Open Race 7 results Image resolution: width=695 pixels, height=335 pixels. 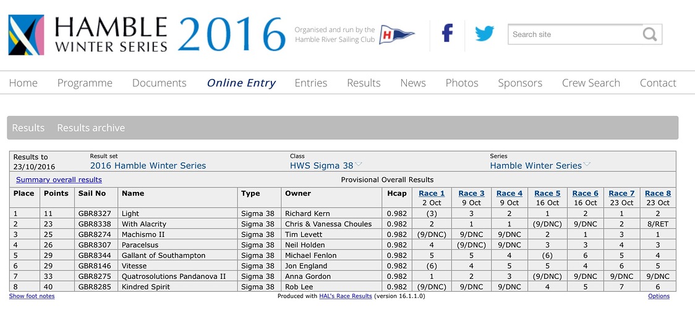coord(621,193)
